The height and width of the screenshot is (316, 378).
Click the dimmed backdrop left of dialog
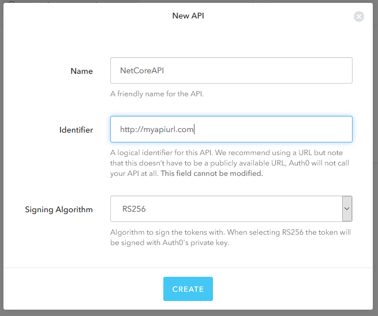pos(2,156)
